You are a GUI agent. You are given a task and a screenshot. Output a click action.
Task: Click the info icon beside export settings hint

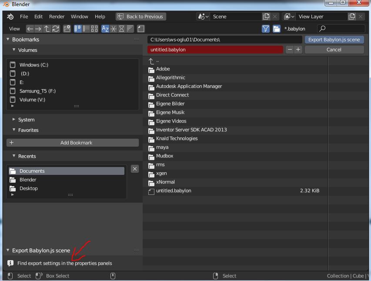[10, 263]
